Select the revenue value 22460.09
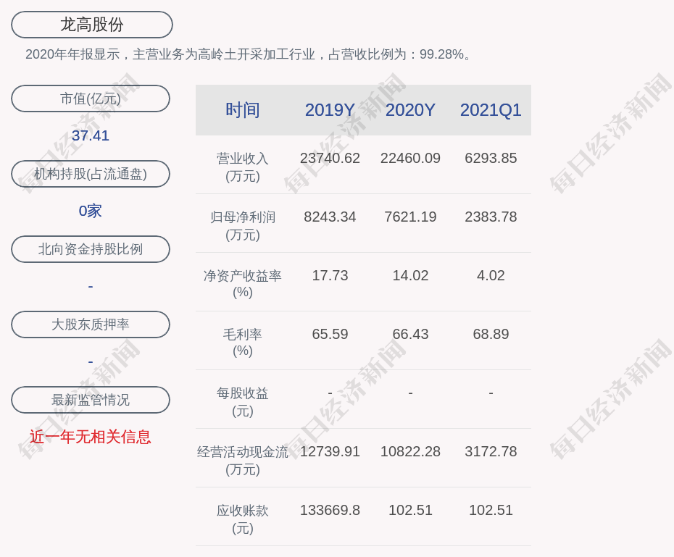This screenshot has width=674, height=557. pyautogui.click(x=410, y=158)
